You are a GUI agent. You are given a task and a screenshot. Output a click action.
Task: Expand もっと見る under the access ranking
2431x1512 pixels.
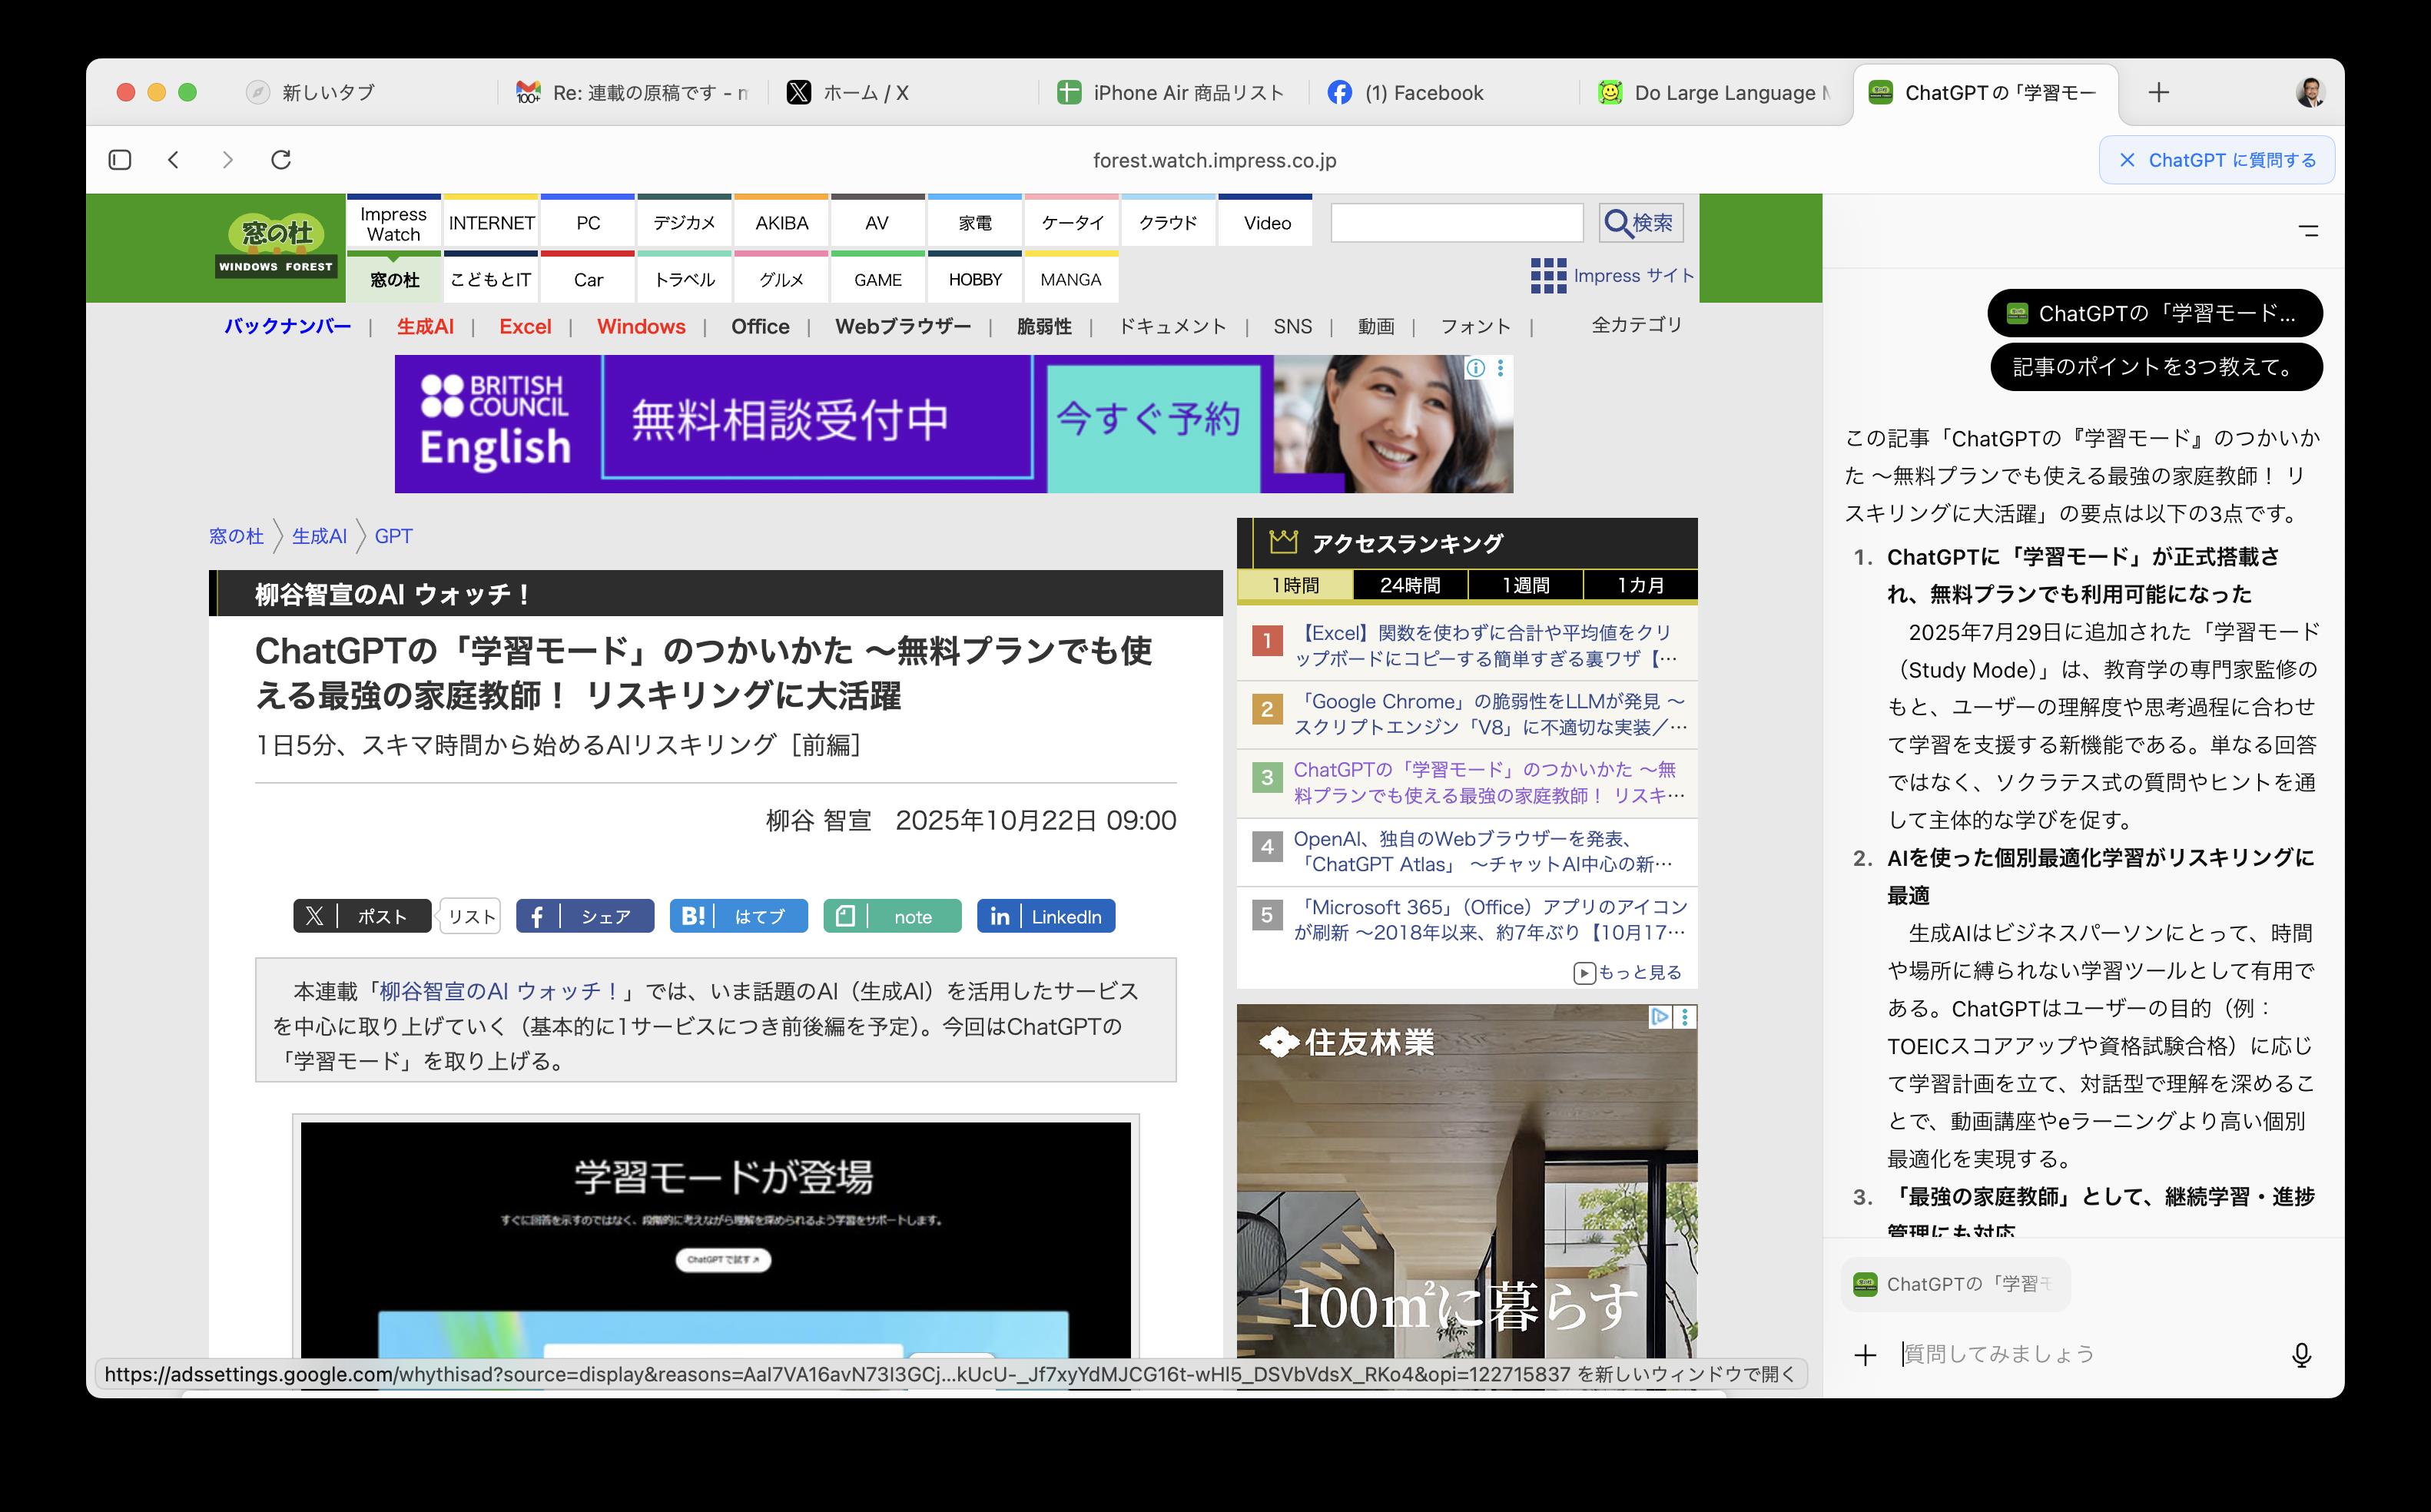[x=1630, y=972]
